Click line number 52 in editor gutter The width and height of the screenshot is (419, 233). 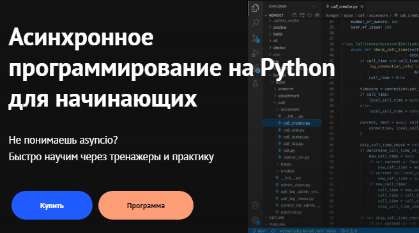(331, 123)
